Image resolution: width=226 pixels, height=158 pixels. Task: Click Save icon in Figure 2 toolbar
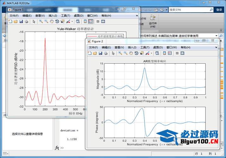[x=101, y=53]
